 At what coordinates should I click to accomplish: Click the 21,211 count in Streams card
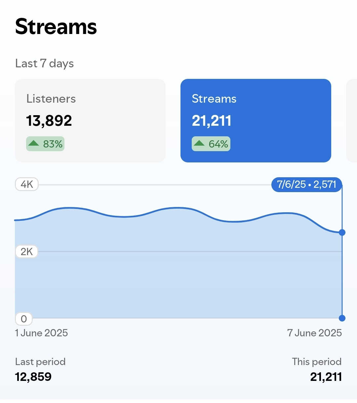(212, 121)
